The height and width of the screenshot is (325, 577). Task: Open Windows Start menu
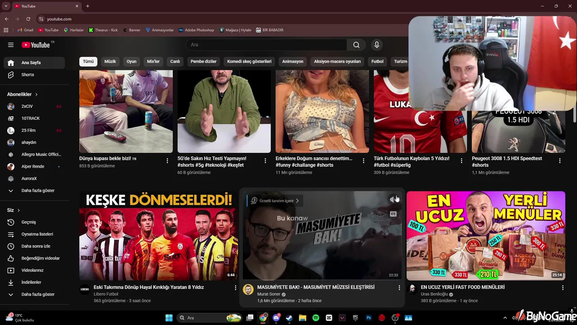[x=169, y=318]
